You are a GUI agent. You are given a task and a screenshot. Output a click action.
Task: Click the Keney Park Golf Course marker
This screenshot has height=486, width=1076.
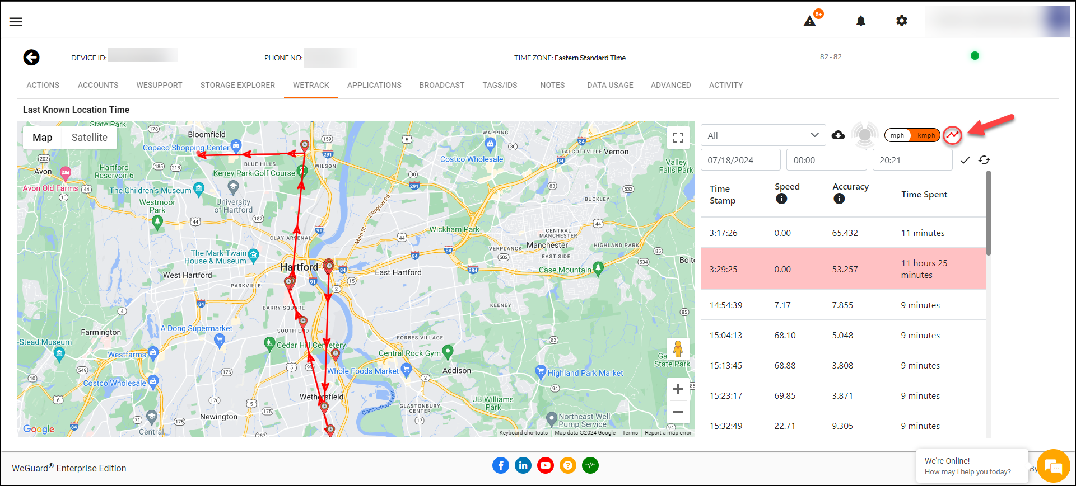coord(302,171)
